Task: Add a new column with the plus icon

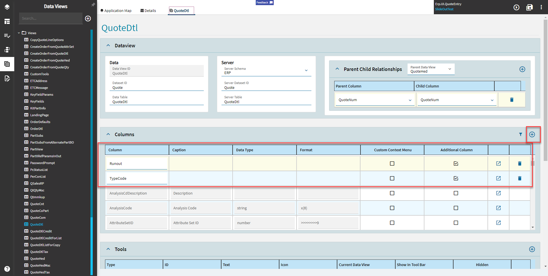Action: pos(532,134)
